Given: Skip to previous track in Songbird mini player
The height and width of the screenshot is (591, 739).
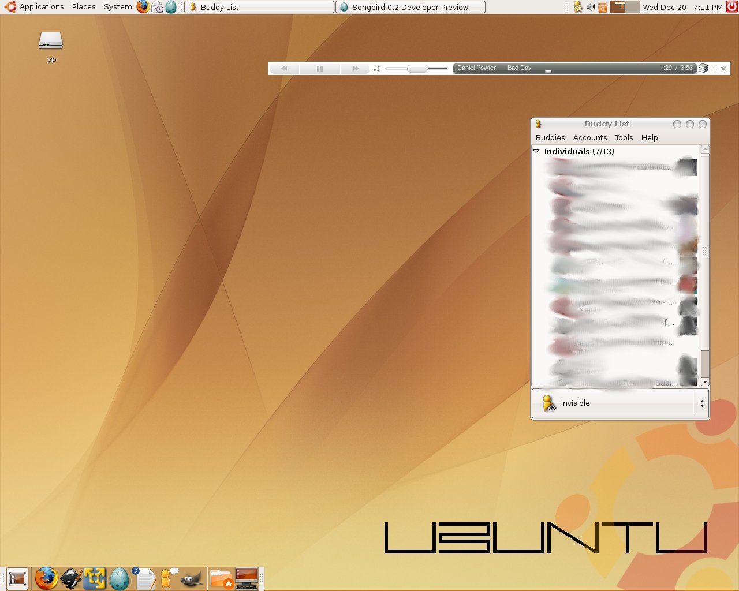Looking at the screenshot, I should click(x=284, y=68).
